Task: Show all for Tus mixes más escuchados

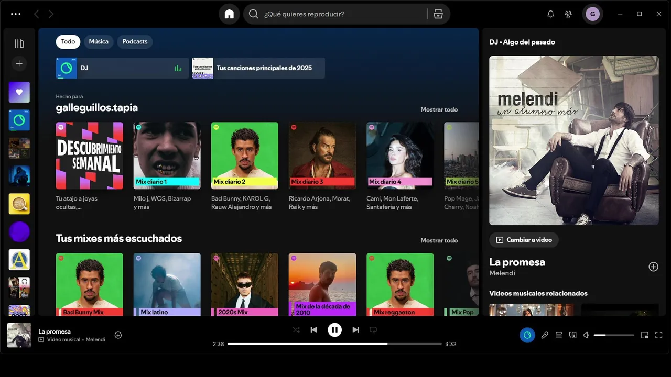Action: click(x=439, y=240)
